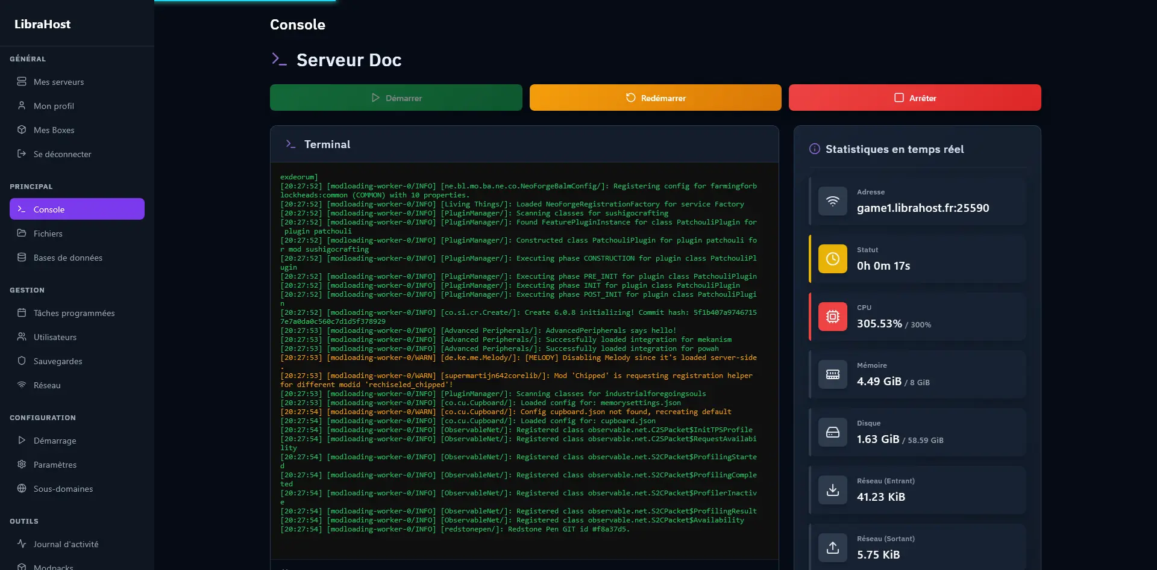Click the CPU chip icon in stats

[833, 317]
